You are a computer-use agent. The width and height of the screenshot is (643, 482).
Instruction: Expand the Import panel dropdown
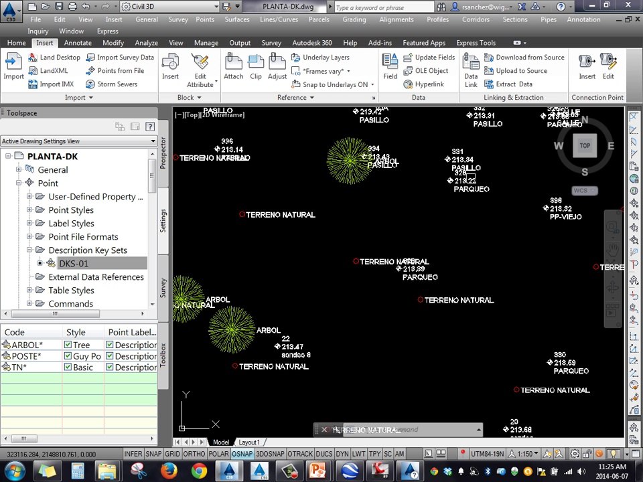[x=79, y=98]
